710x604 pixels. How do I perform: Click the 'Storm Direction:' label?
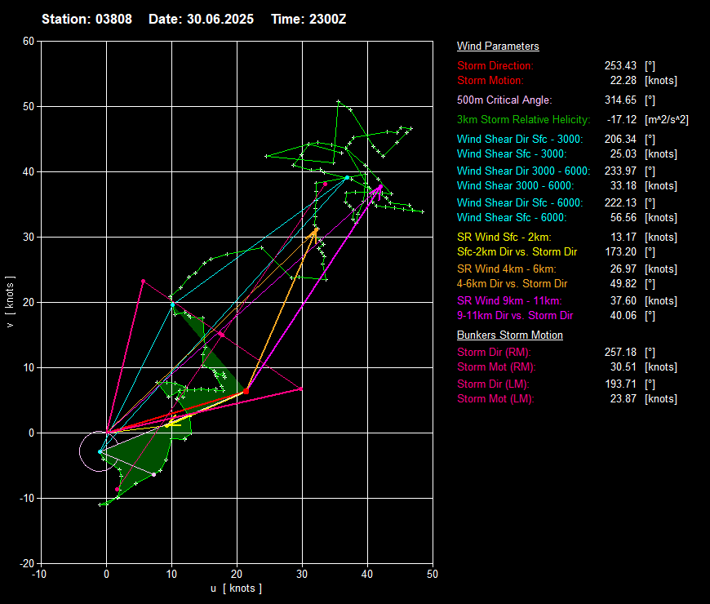(495, 65)
